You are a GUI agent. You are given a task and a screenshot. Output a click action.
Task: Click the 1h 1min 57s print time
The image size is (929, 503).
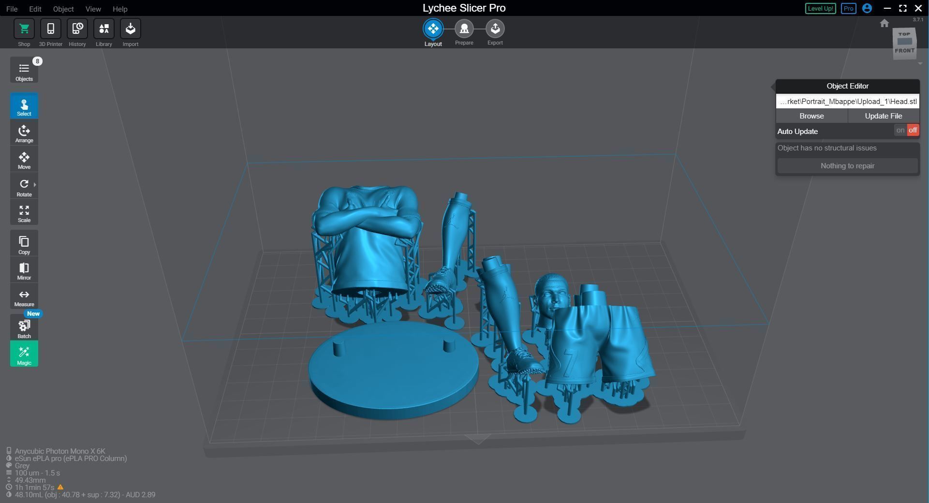click(34, 487)
